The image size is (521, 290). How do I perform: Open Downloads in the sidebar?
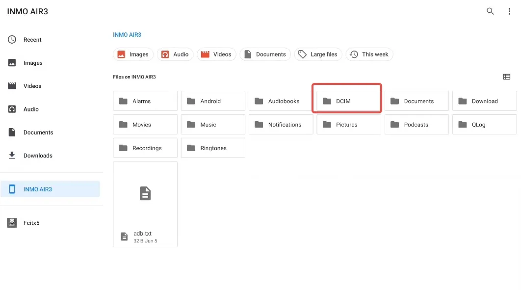[x=38, y=156]
